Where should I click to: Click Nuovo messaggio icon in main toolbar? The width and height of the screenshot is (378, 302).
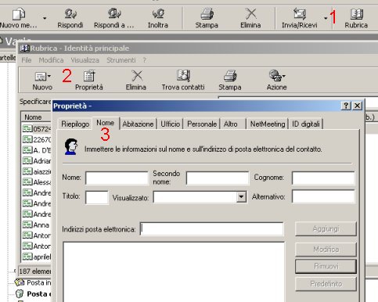(19, 13)
